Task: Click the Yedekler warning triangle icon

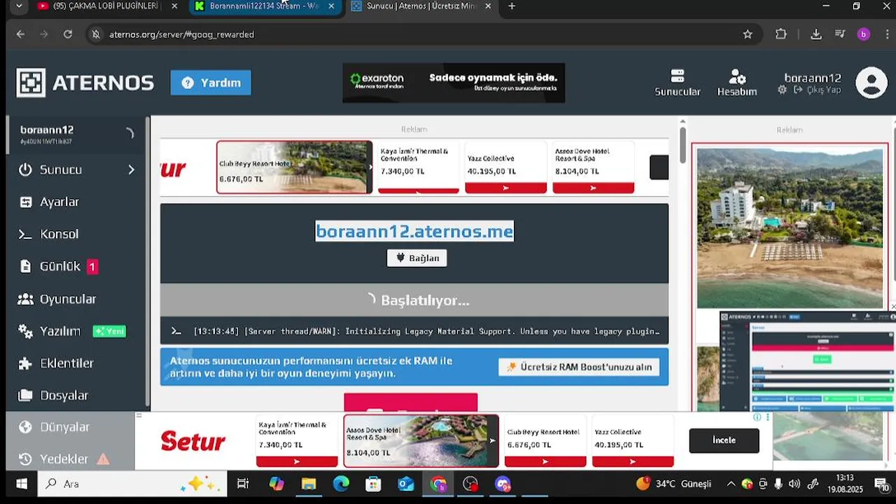Action: pos(103,459)
